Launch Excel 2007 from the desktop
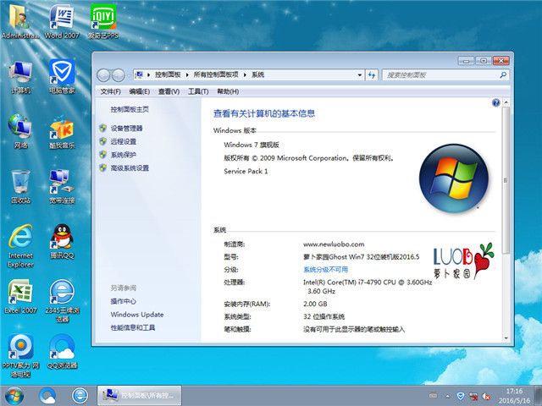This screenshot has width=542, height=406. click(20, 296)
